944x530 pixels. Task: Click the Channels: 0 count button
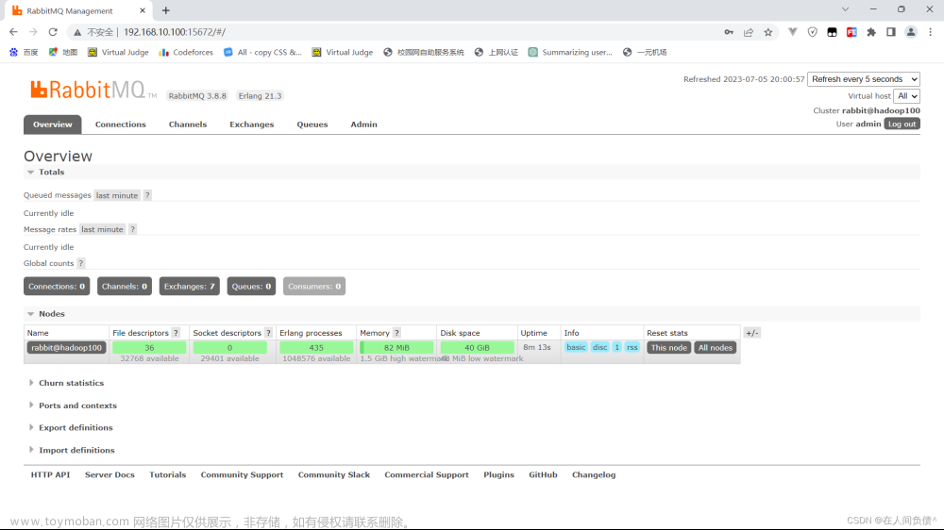click(x=124, y=287)
